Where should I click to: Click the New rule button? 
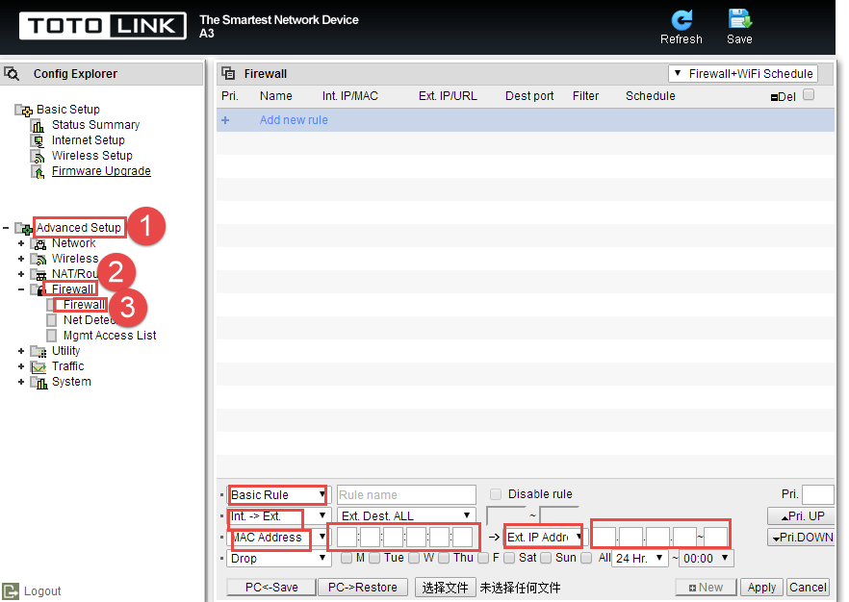click(x=707, y=588)
